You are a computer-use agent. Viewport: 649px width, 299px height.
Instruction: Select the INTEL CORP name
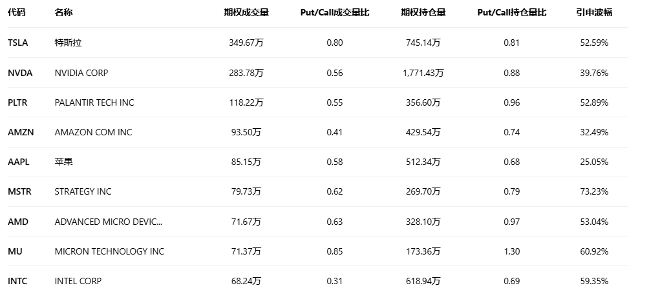(x=78, y=281)
